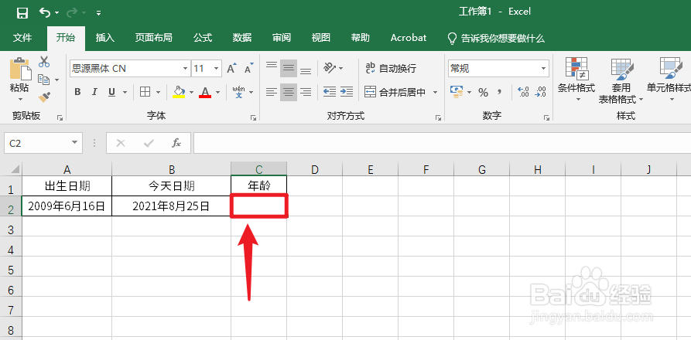Switch to the 公式 Formulas tab
691x340 pixels.
[x=203, y=38]
